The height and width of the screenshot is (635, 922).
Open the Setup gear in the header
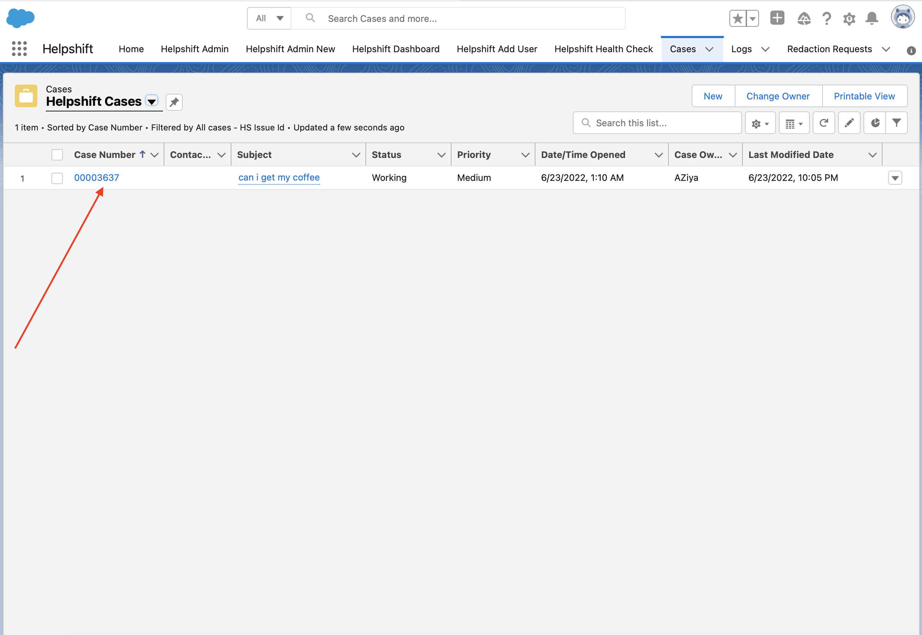(x=849, y=18)
